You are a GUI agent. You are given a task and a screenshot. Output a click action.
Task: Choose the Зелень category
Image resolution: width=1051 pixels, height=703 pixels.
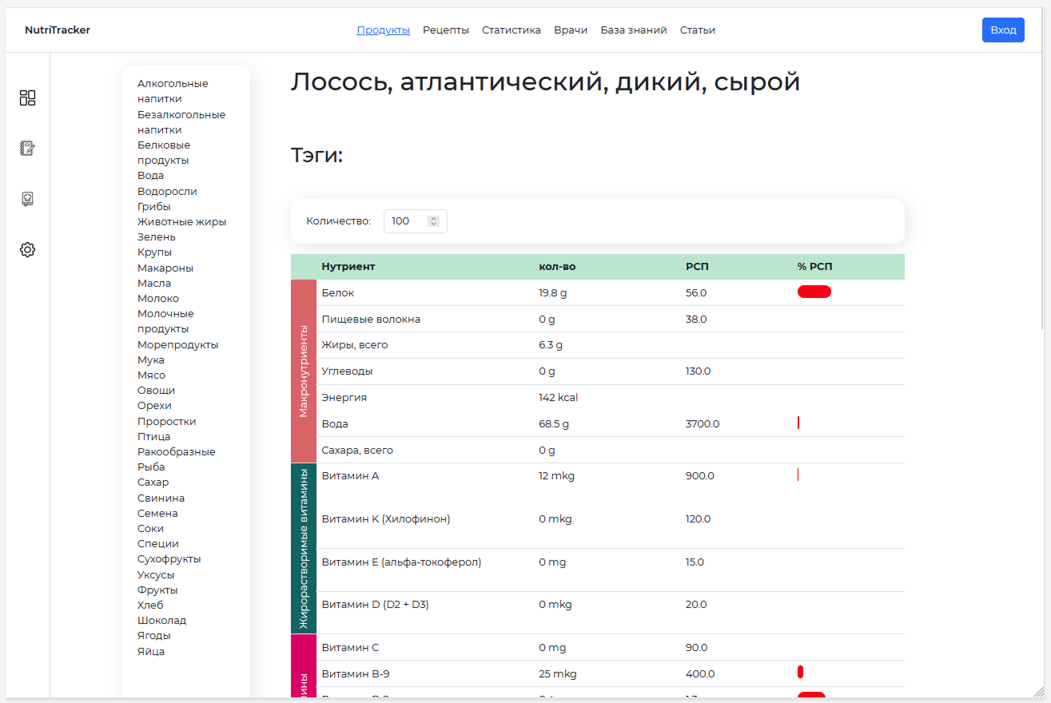tap(157, 237)
